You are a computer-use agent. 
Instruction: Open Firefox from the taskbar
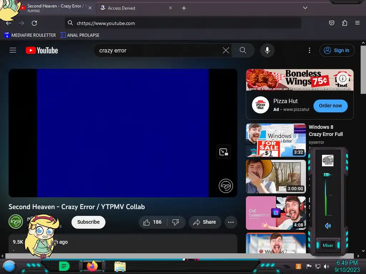pos(92,266)
